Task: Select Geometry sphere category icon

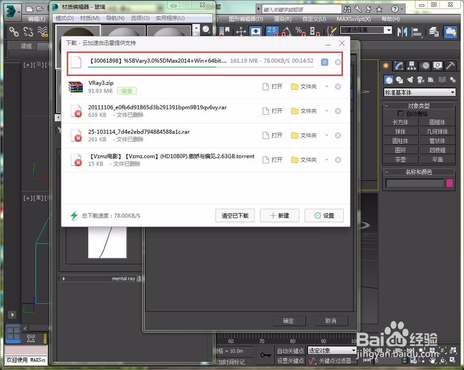Action: [x=389, y=80]
